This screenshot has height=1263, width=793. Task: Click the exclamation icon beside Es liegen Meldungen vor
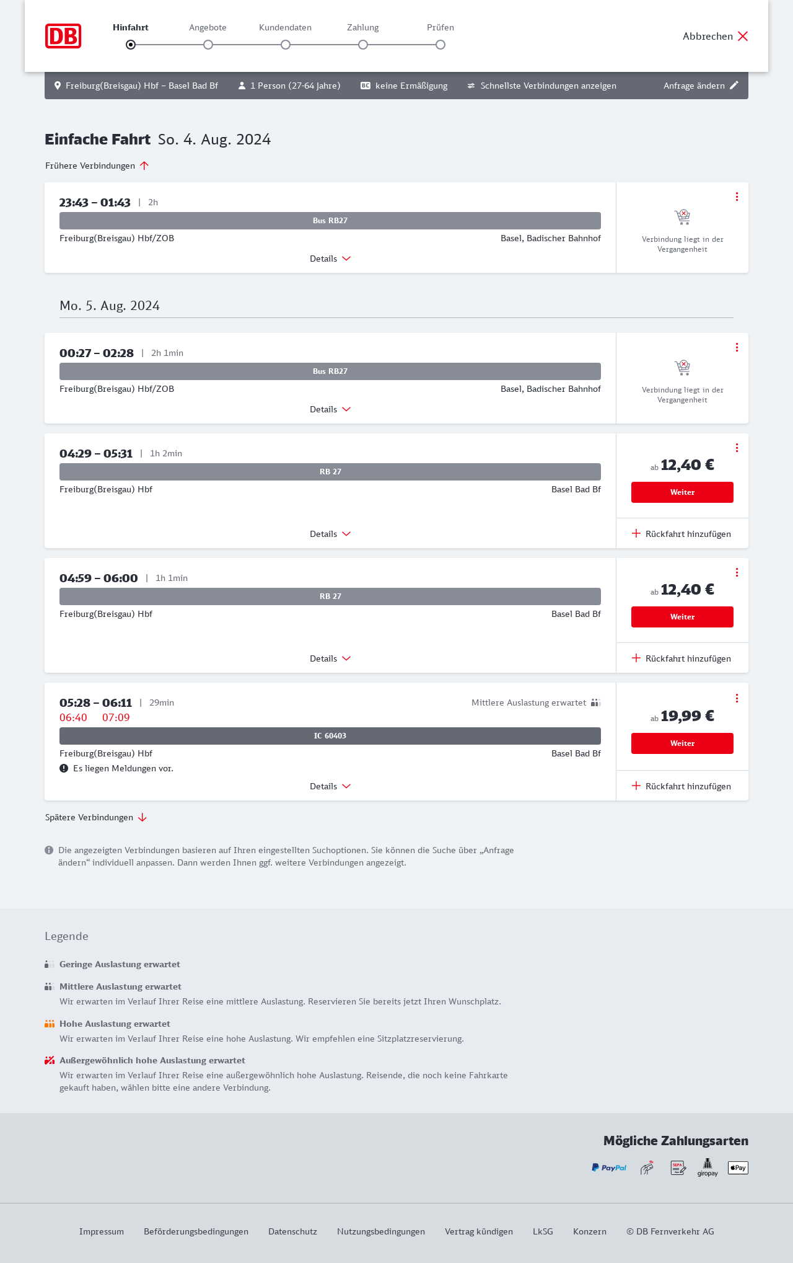(x=64, y=768)
